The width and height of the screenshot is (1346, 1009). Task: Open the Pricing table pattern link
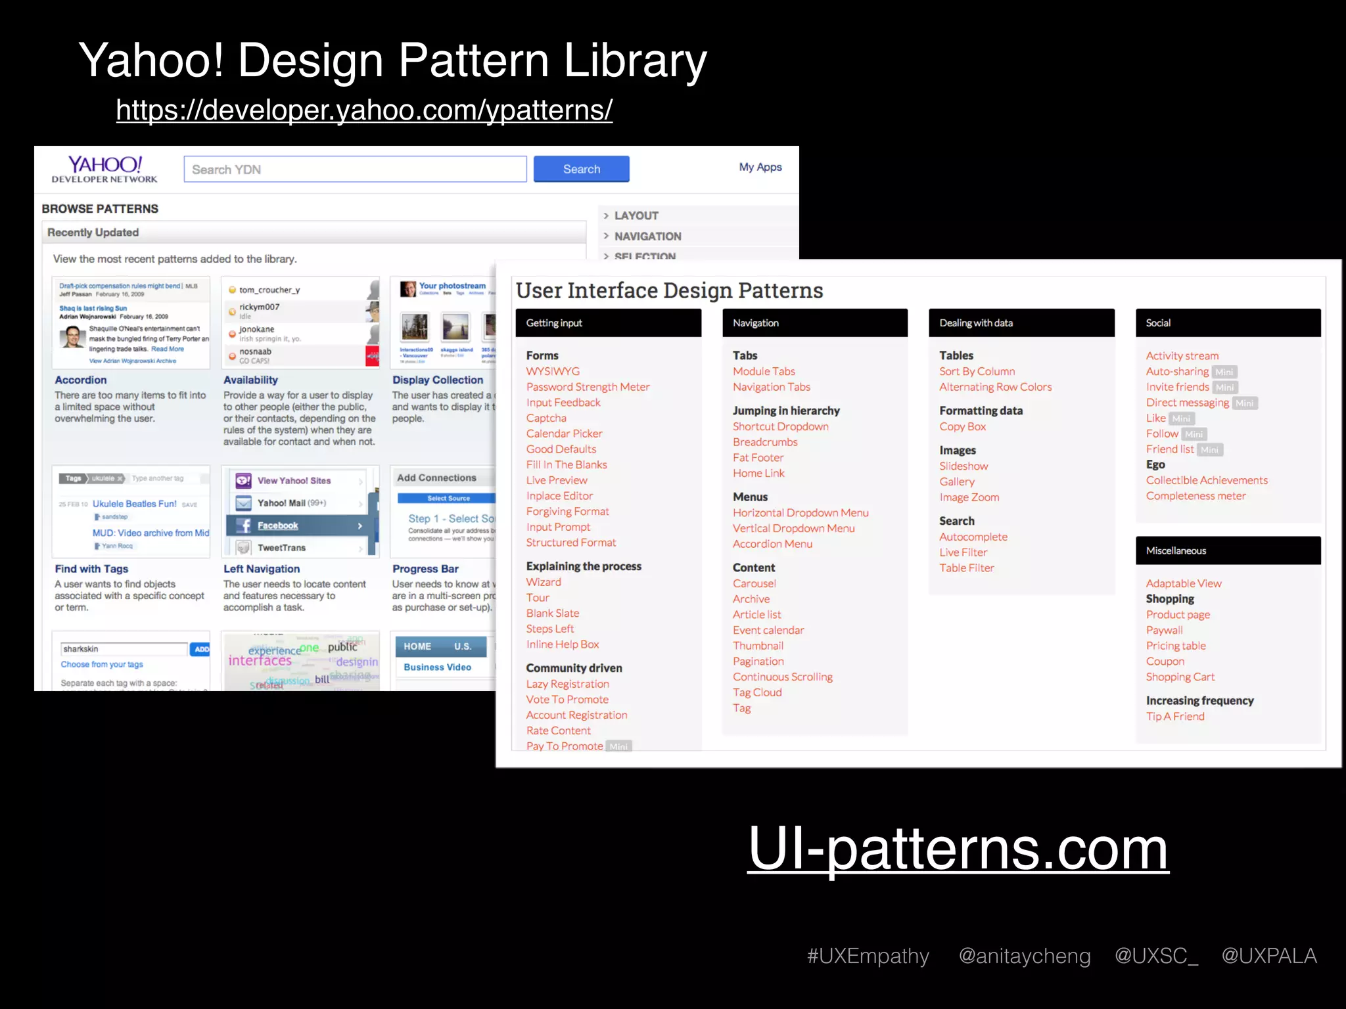1176,646
